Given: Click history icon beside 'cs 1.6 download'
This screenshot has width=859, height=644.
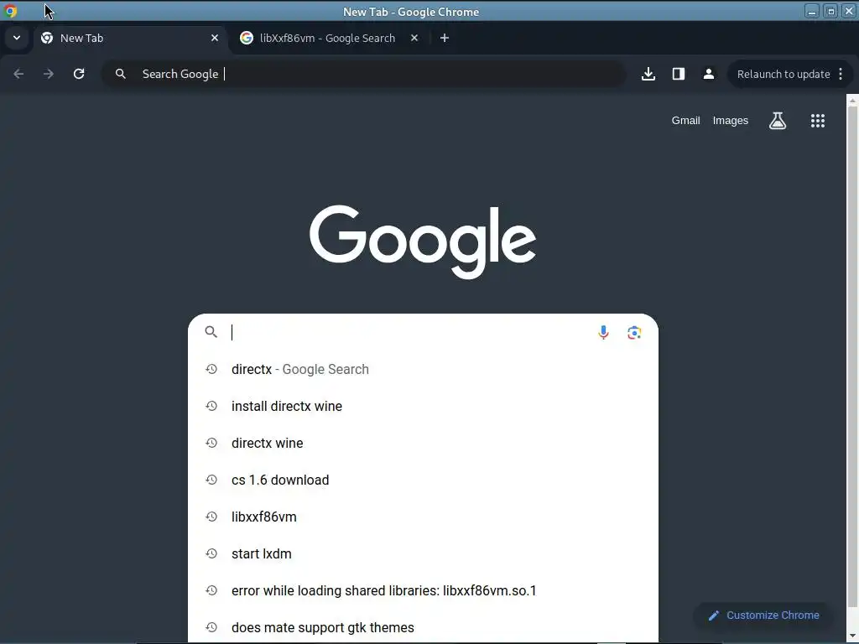Looking at the screenshot, I should [211, 480].
